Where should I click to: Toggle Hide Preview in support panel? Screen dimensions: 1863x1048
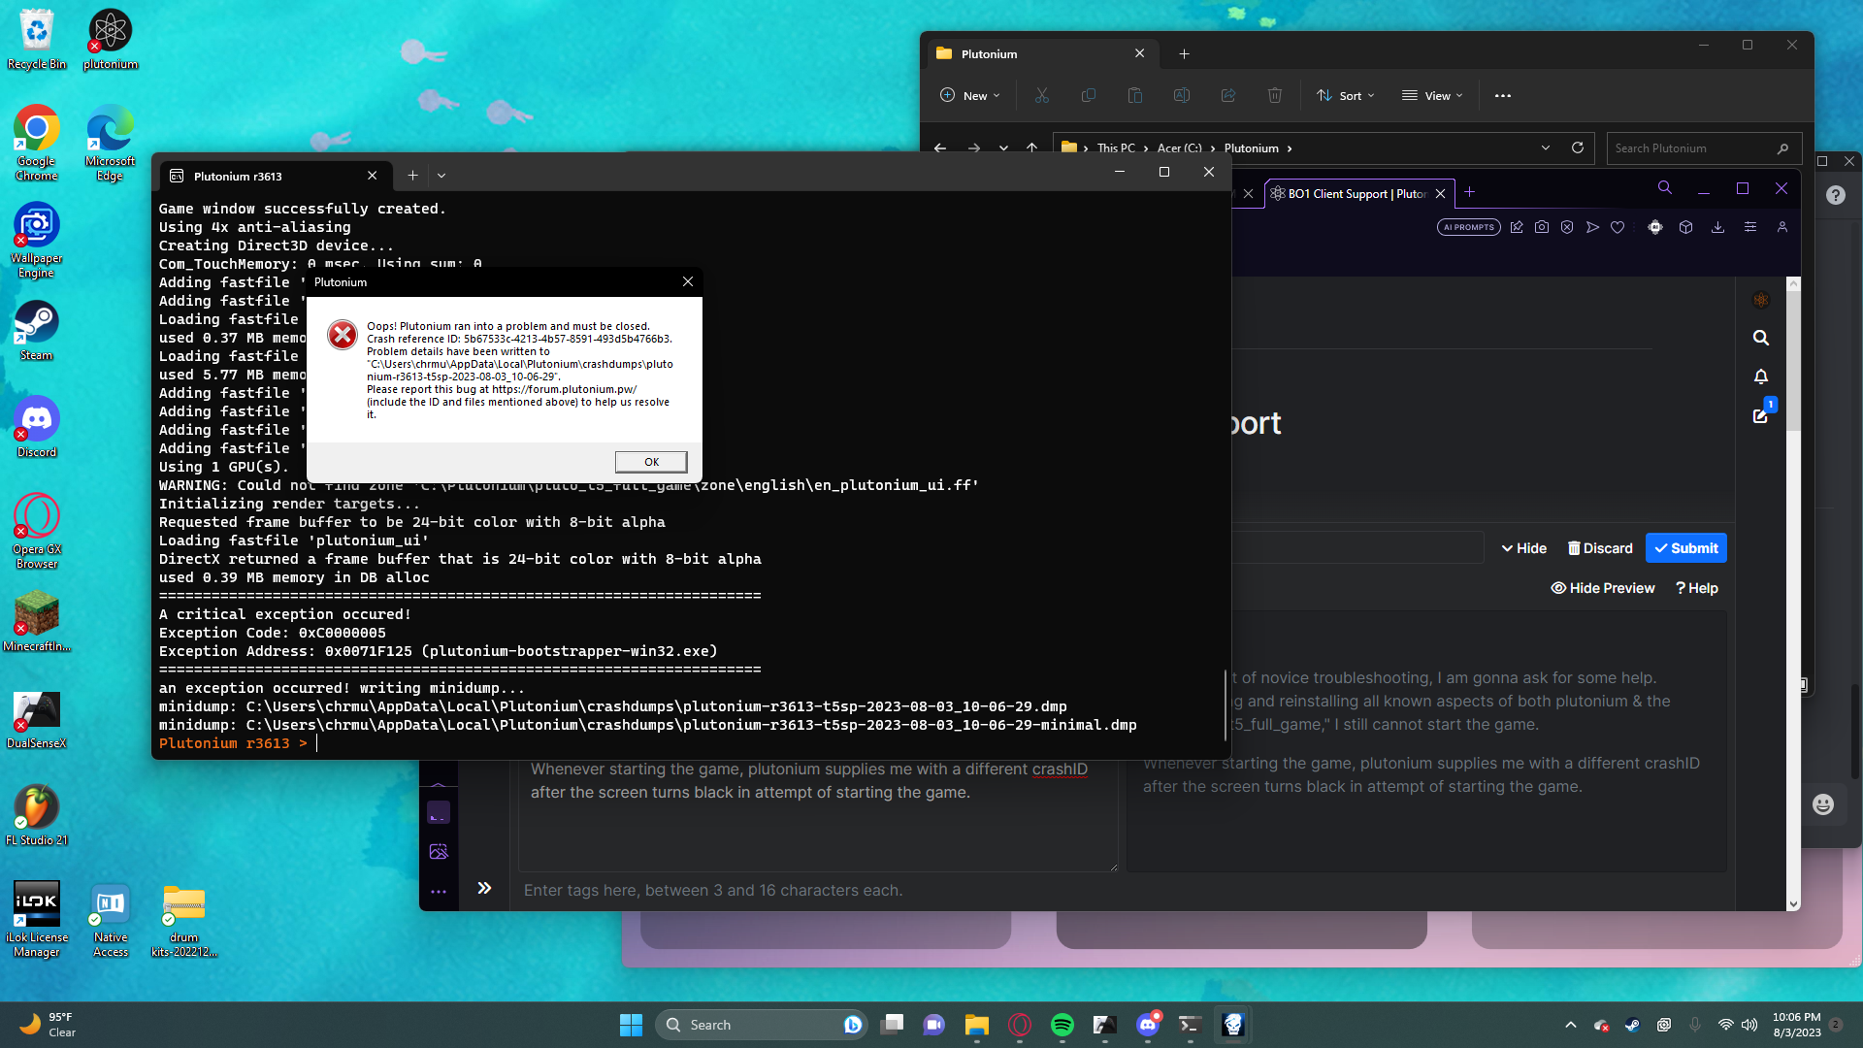(1602, 587)
